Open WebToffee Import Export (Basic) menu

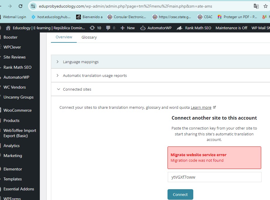click(20, 133)
